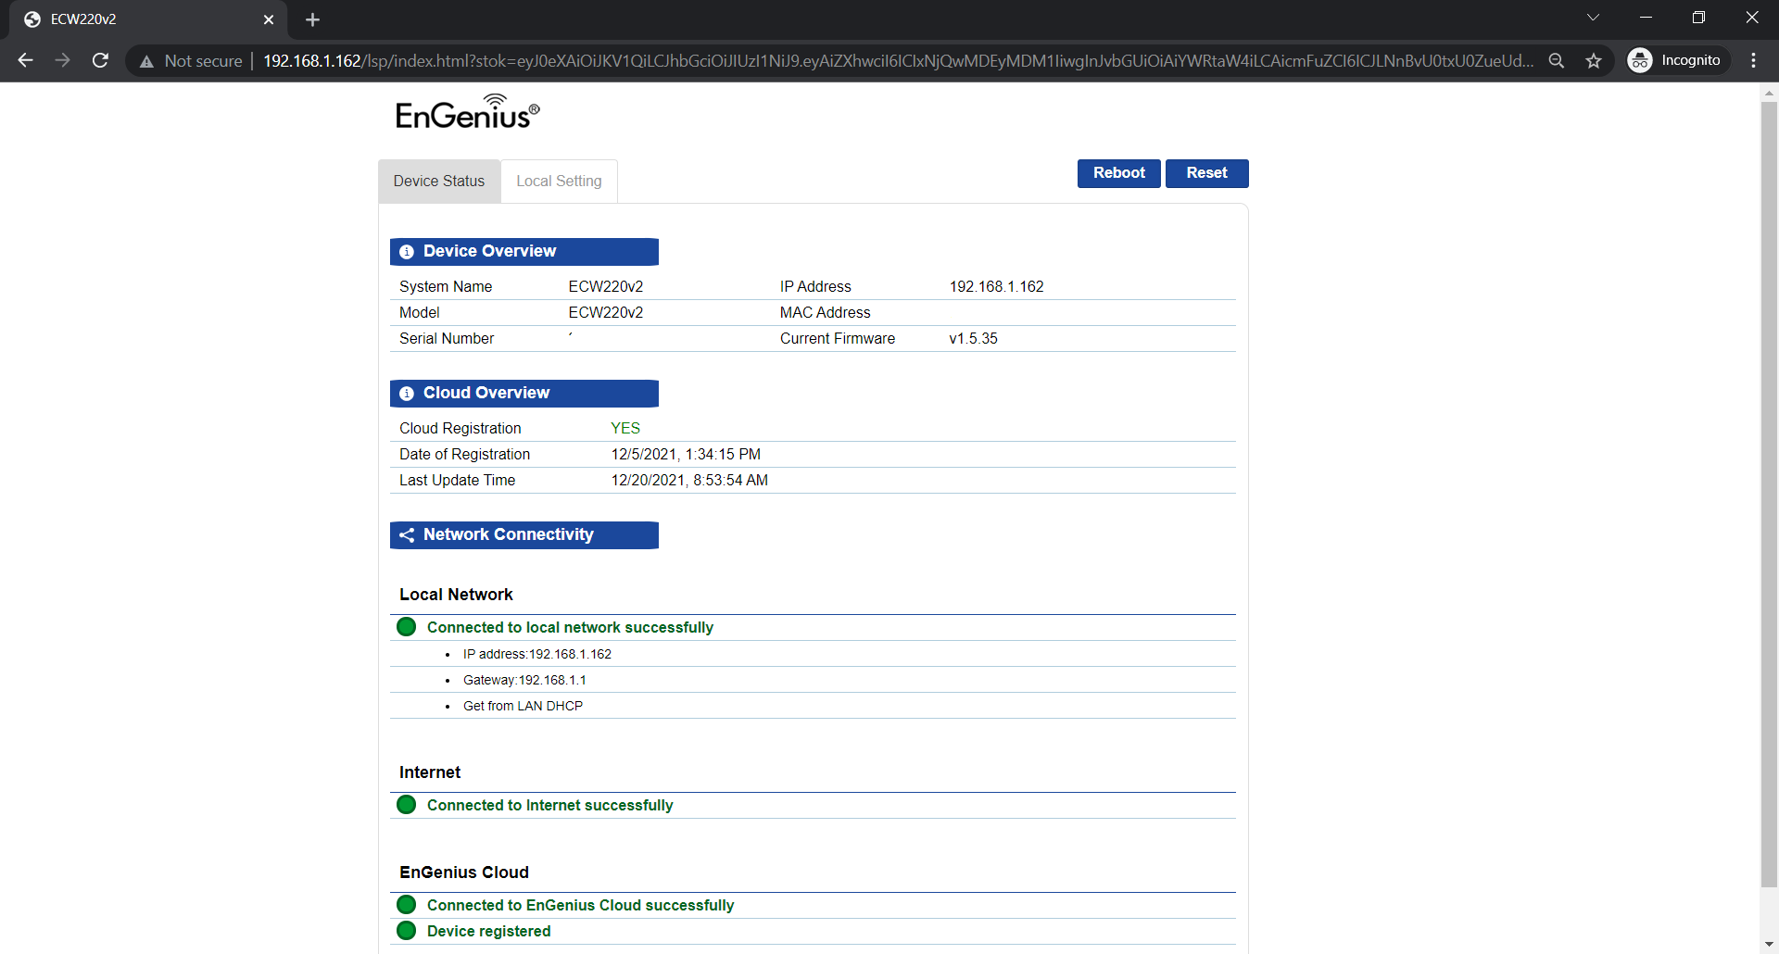Viewport: 1779px width, 954px height.
Task: Click the green Device registered dot
Action: [406, 931]
